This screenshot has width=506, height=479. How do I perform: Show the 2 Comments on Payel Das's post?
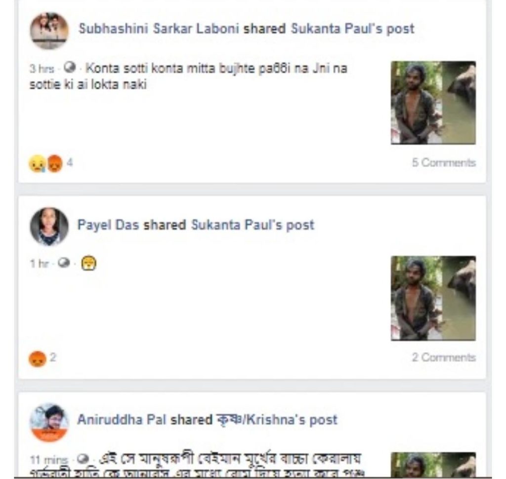(x=444, y=358)
